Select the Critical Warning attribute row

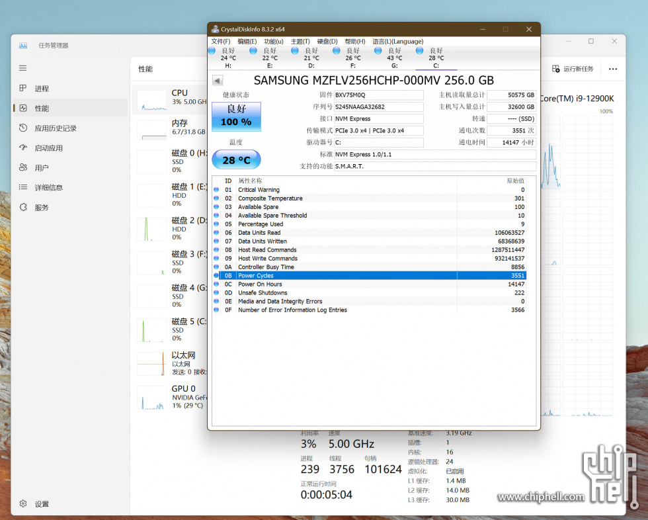pyautogui.click(x=369, y=190)
